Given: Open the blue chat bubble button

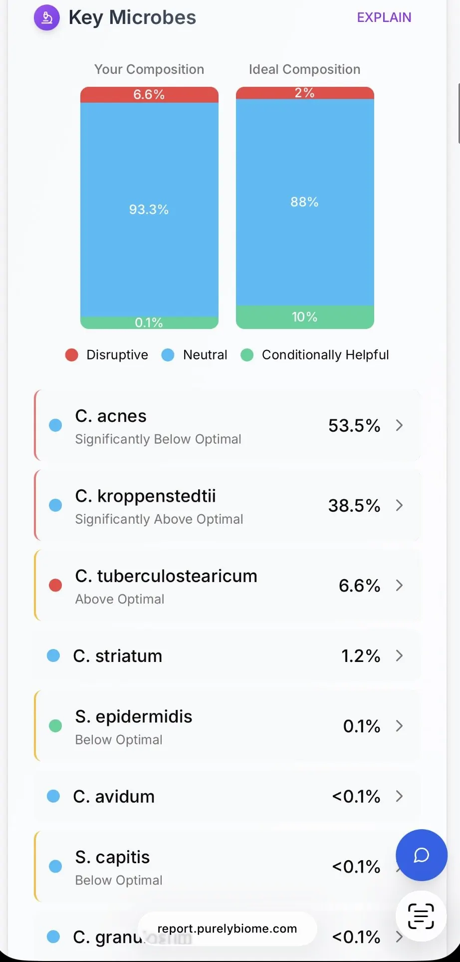Looking at the screenshot, I should pyautogui.click(x=421, y=855).
